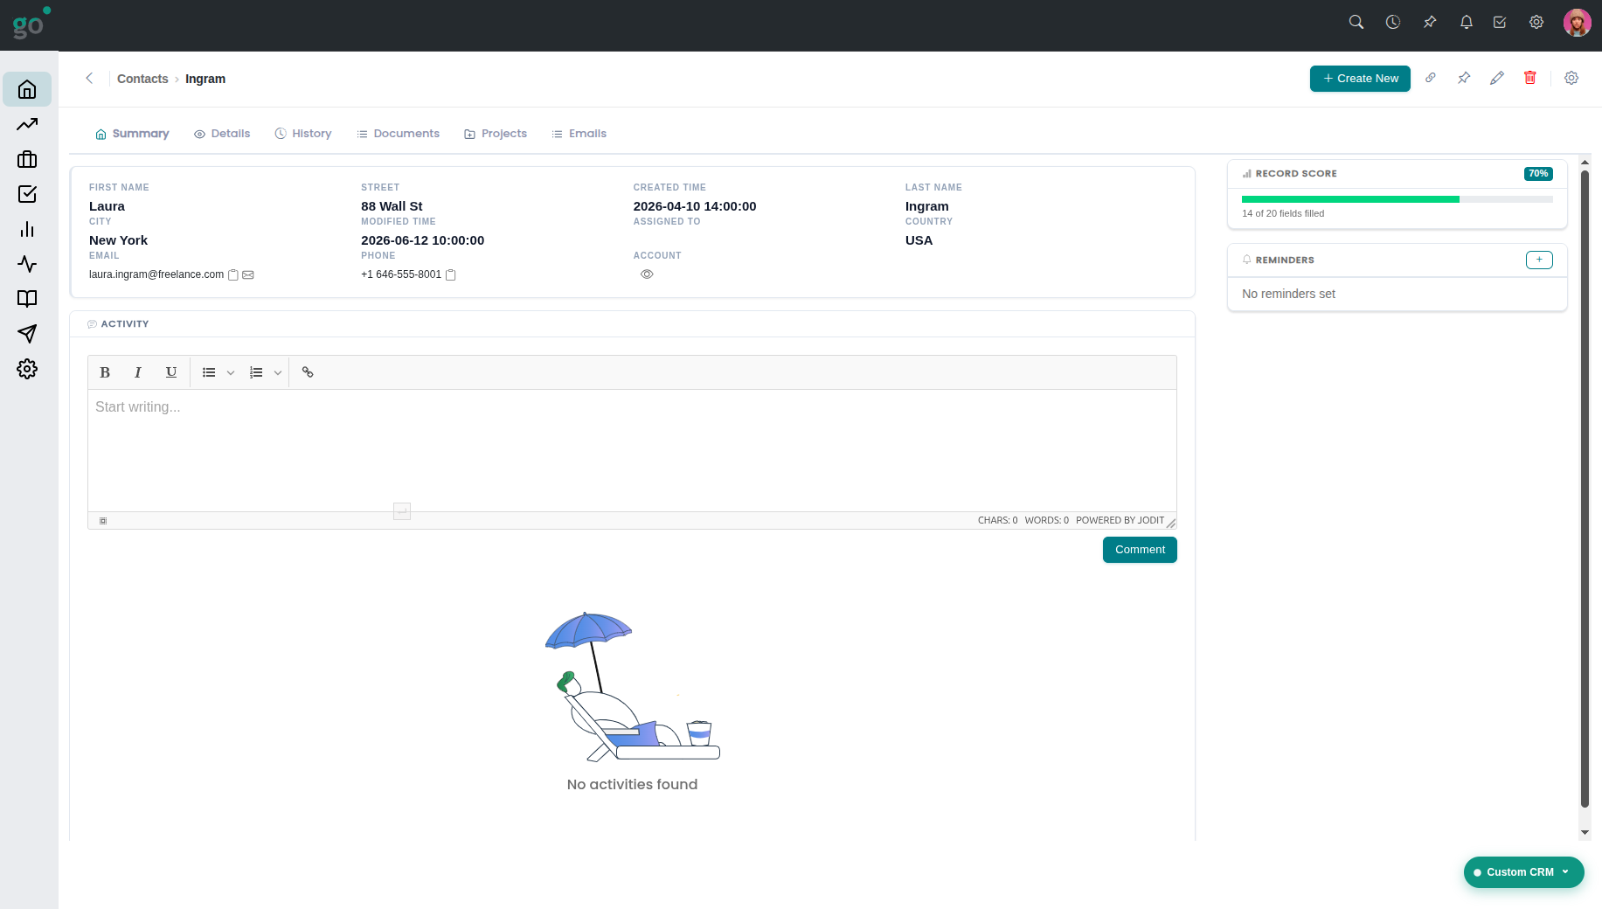This screenshot has width=1602, height=909.
Task: Toggle bold formatting in editor
Action: [x=105, y=372]
